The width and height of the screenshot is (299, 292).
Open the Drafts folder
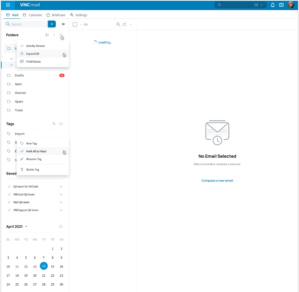19,75
